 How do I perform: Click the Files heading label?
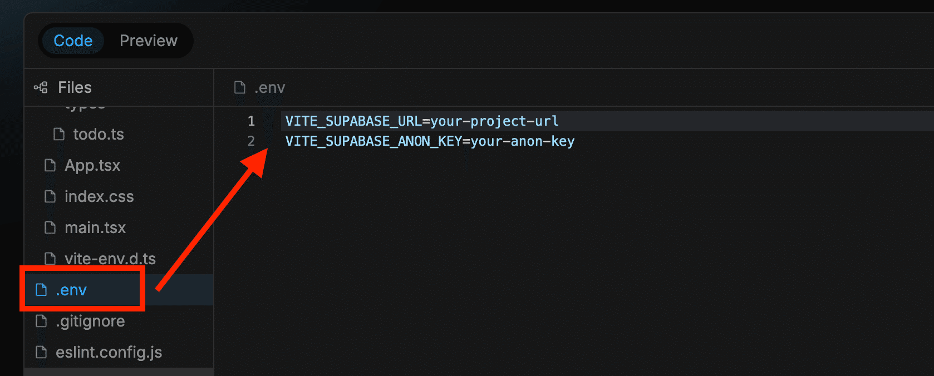75,87
